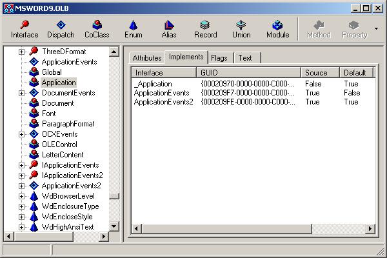
Task: Click the tree's vertical scroll up arrow
Action: tap(114, 52)
